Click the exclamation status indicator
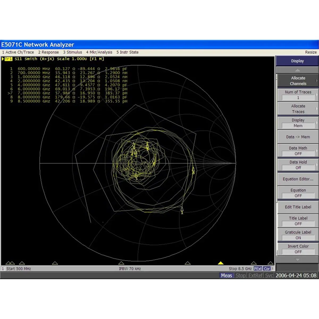Viewport: 319px width, 319px height. [272, 269]
